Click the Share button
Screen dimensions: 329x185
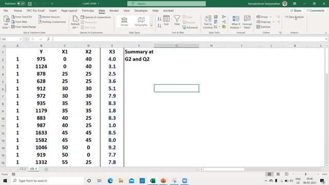(x=296, y=10)
